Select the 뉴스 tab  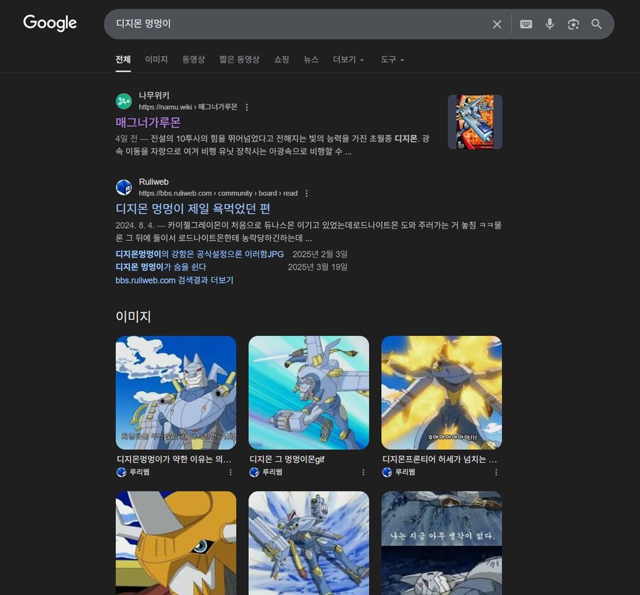click(311, 60)
